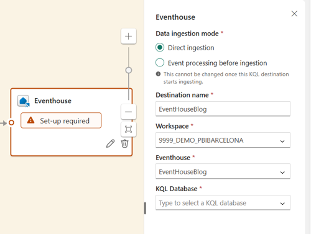
Task: Click the zoom slider handle
Action: (129, 70)
